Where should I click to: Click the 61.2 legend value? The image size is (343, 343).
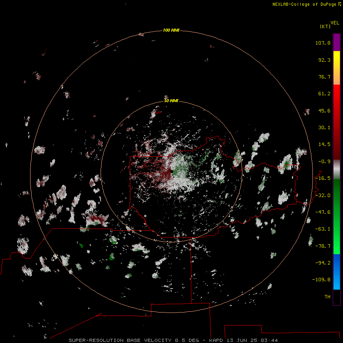[x=324, y=94]
